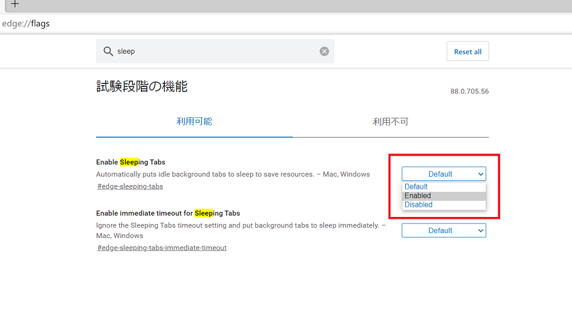
Task: Choose Enabled from the dropdown list
Action: (418, 196)
